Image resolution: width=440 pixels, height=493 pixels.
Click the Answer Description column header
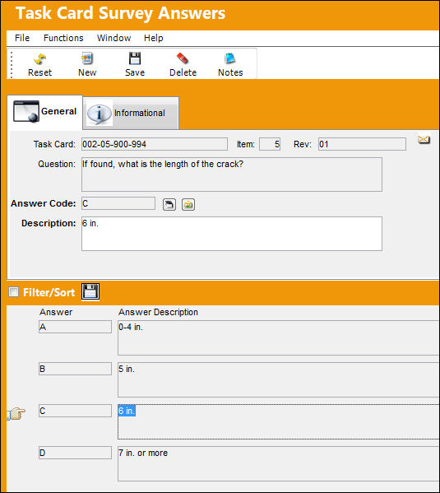[158, 312]
